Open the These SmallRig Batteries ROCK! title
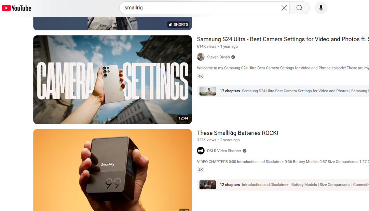The height and width of the screenshot is (211, 369). point(237,133)
